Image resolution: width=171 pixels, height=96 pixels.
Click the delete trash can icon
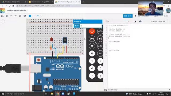pyautogui.click(x=7, y=16)
